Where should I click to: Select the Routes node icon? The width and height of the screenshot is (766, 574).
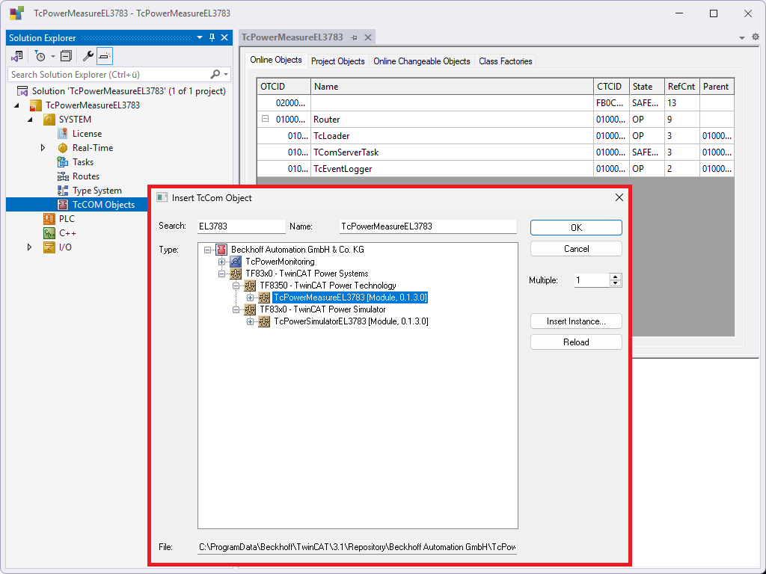tap(63, 176)
